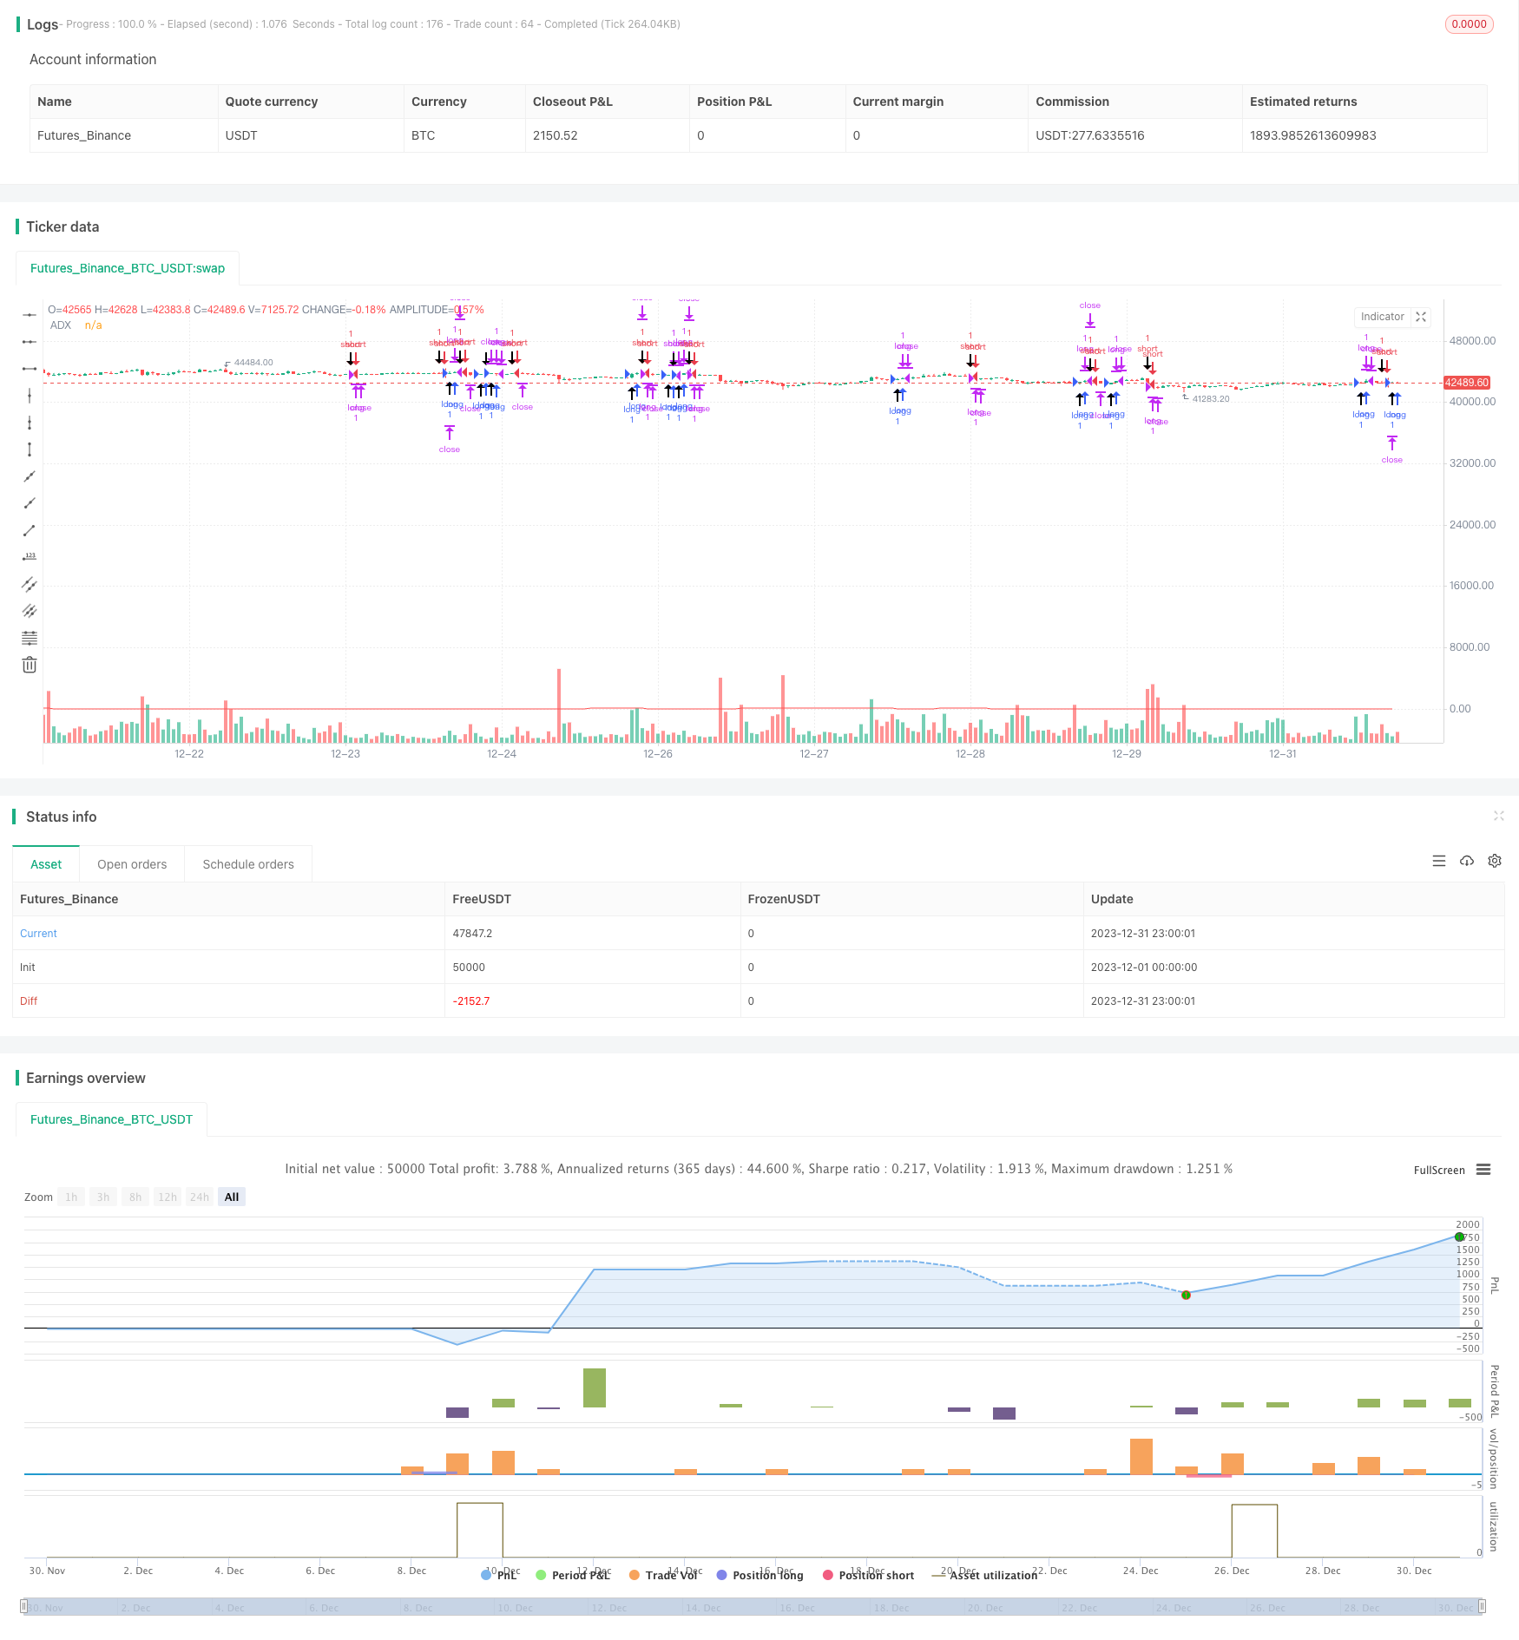This screenshot has width=1519, height=1640.
Task: Toggle Position short series in legend
Action: pyautogui.click(x=868, y=1575)
